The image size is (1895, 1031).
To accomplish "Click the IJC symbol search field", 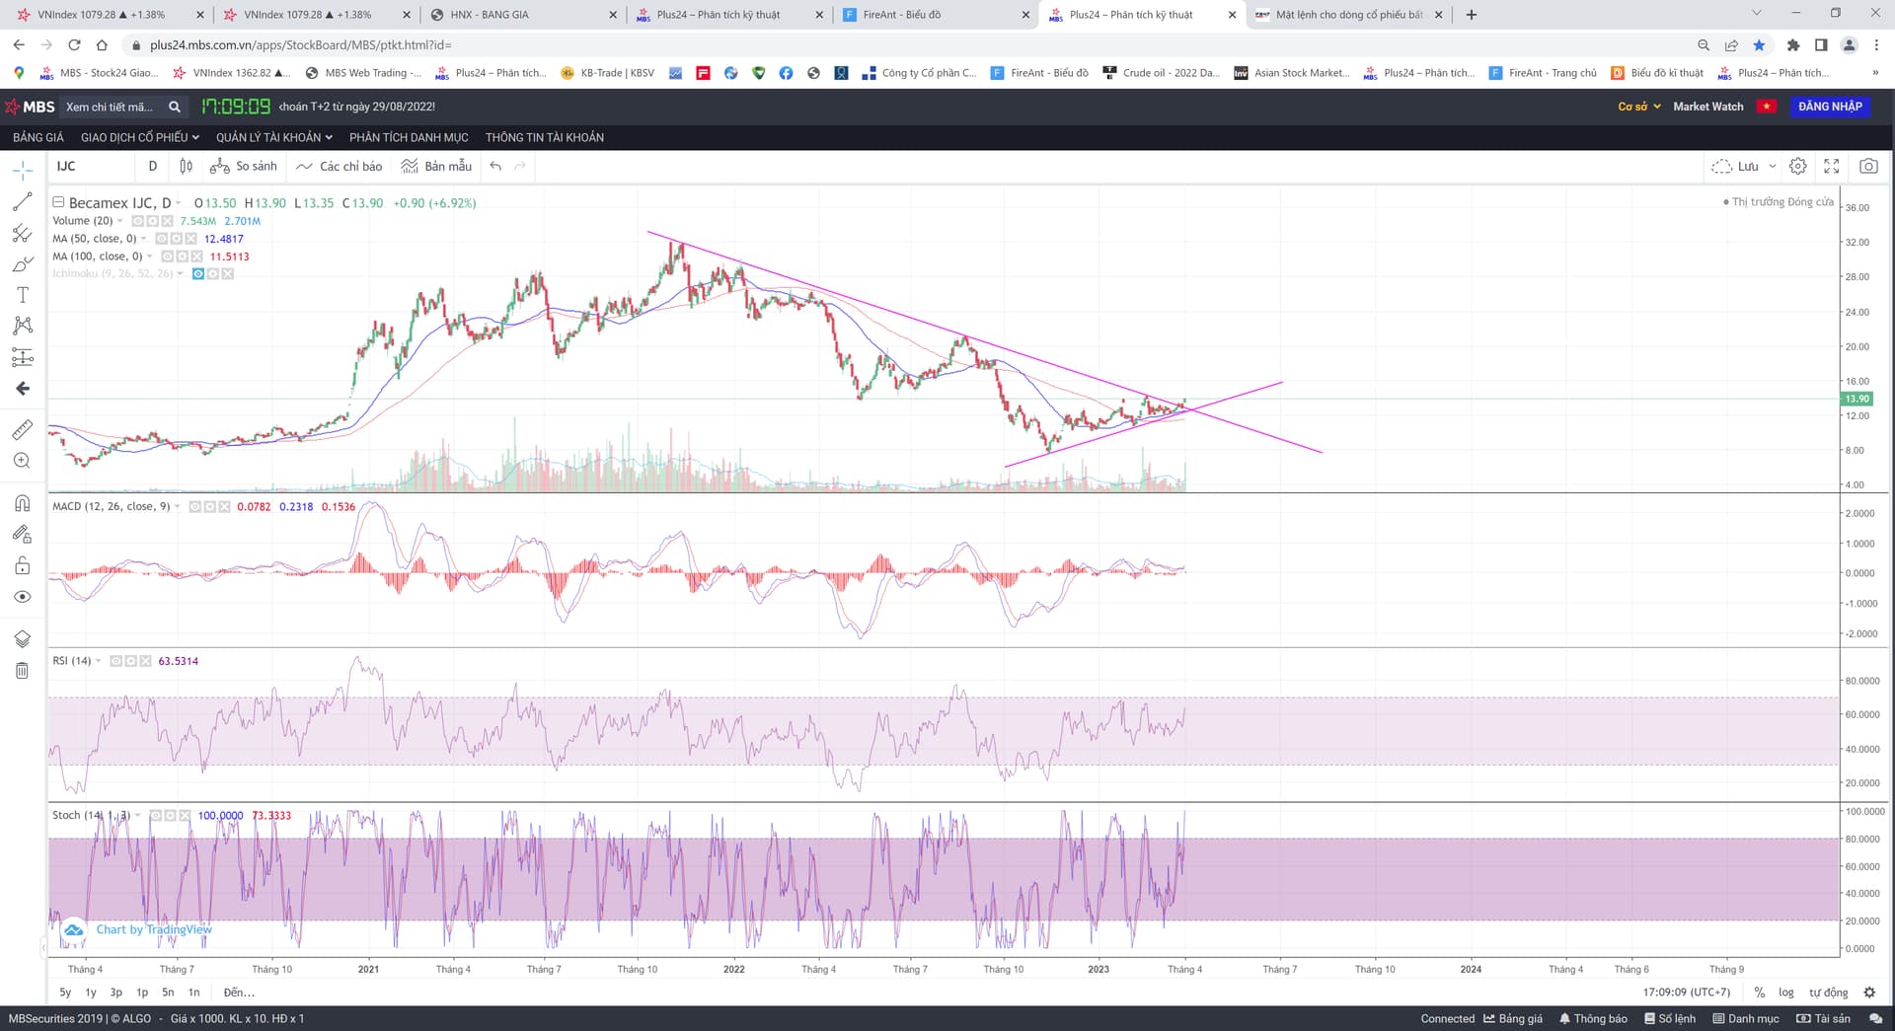I will pyautogui.click(x=94, y=166).
